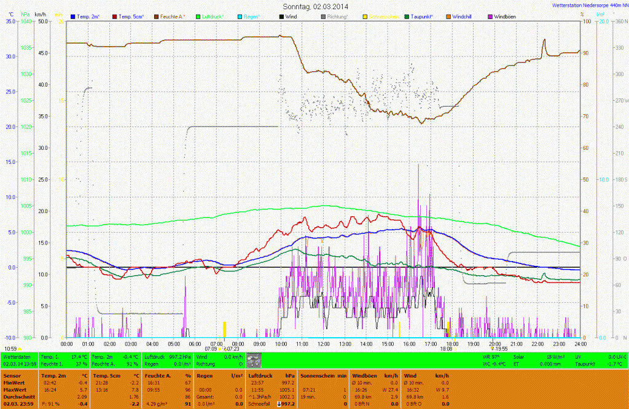Click the Wetterdaten label in the green bar
The width and height of the screenshot is (629, 409).
[17, 357]
